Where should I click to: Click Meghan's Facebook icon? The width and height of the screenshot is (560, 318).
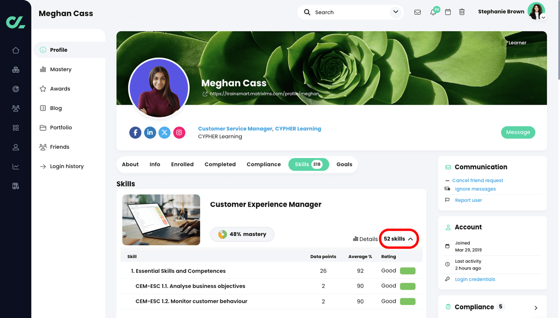pyautogui.click(x=135, y=132)
